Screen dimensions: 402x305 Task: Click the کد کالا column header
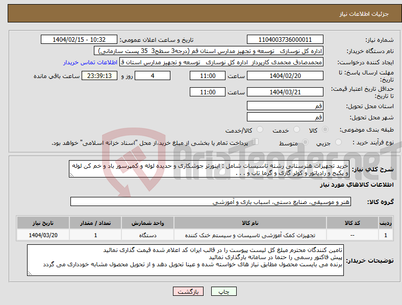353,223
